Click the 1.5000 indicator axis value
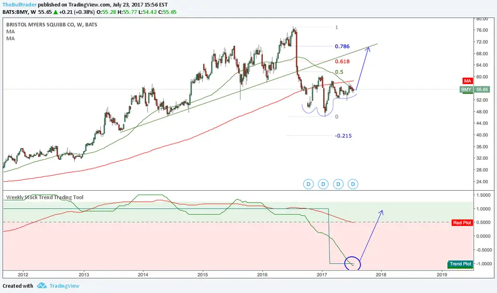This screenshot has width=497, height=293. 483,195
